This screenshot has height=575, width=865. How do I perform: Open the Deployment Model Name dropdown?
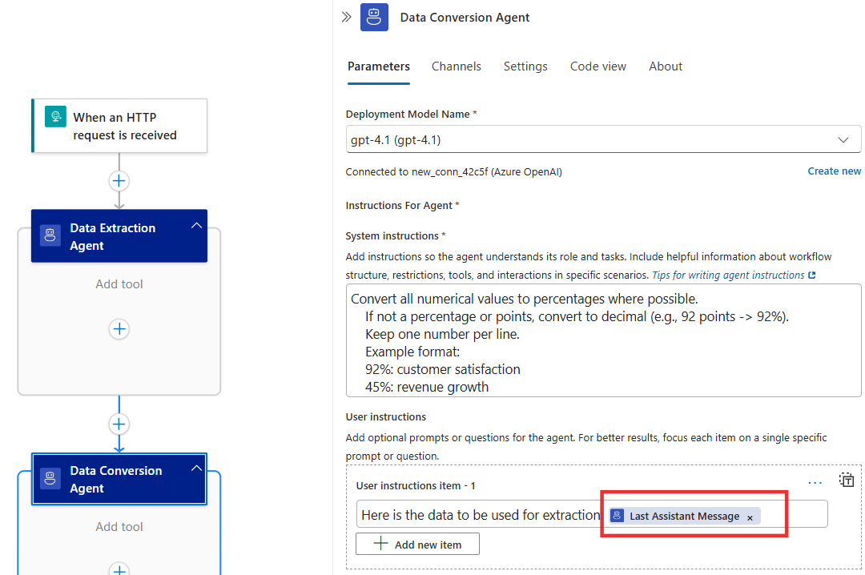843,139
